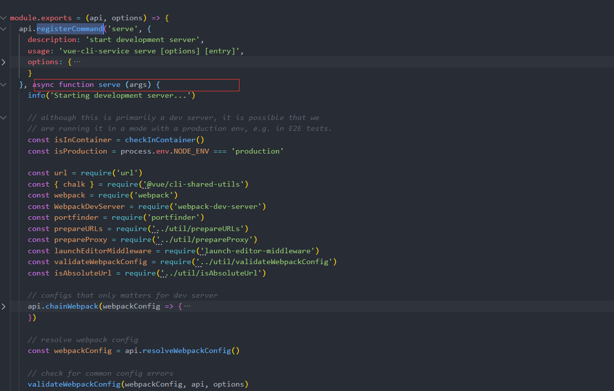Expand the folded api.chainWebpack block chevron

(3, 307)
